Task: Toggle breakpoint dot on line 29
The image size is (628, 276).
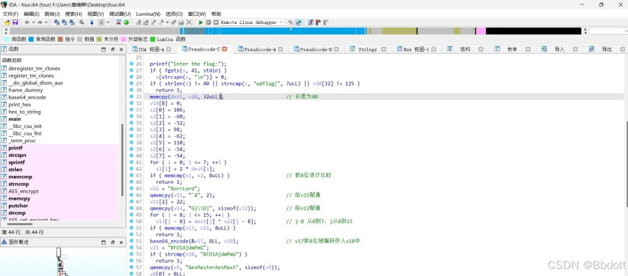Action: pyautogui.click(x=131, y=83)
